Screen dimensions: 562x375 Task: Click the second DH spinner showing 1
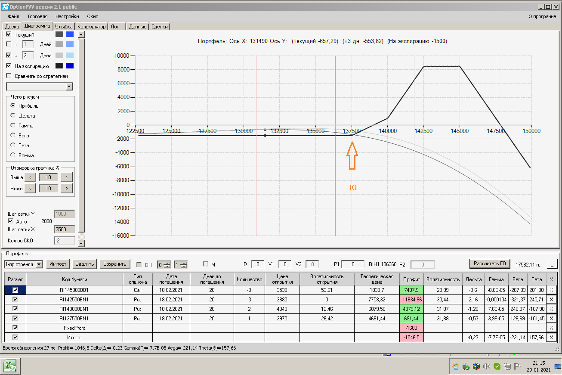point(180,264)
